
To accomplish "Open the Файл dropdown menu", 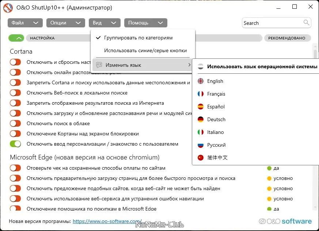I will [25, 23].
